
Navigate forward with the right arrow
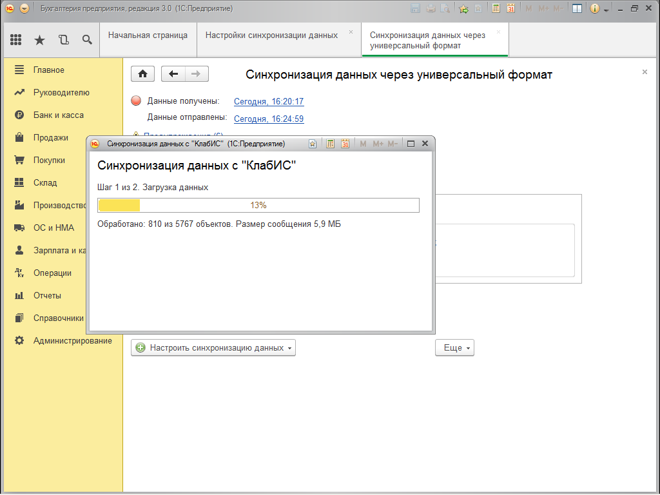196,74
